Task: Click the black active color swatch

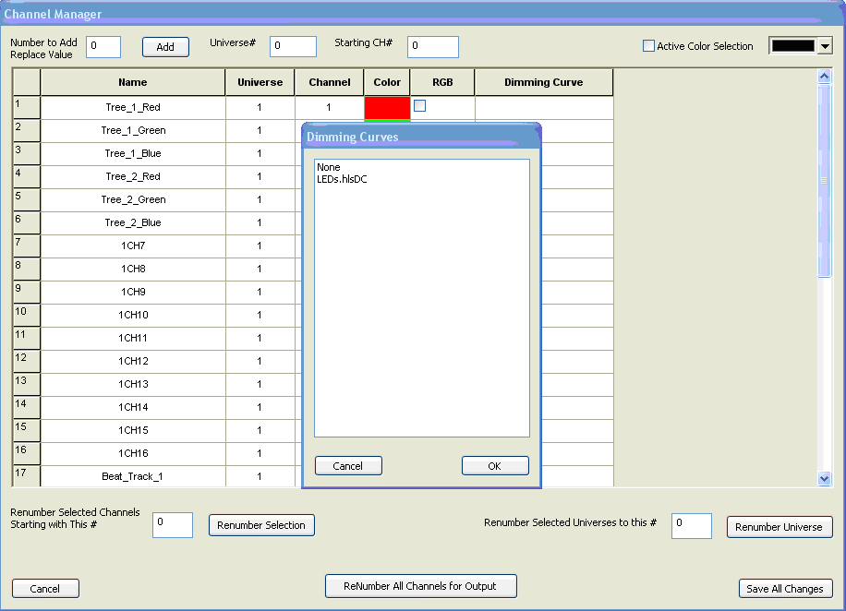Action: 792,46
